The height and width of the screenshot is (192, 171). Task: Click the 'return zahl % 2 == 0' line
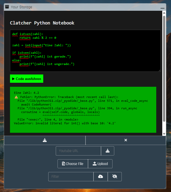tap(38, 38)
